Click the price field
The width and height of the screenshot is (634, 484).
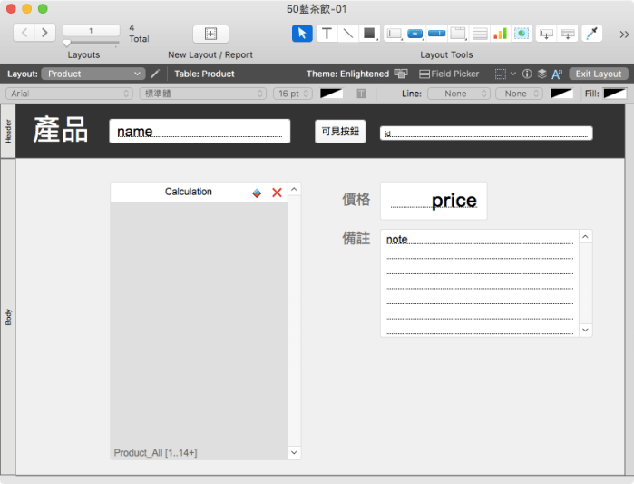click(434, 201)
